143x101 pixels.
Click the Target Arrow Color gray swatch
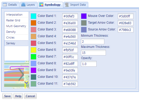tap(84, 23)
